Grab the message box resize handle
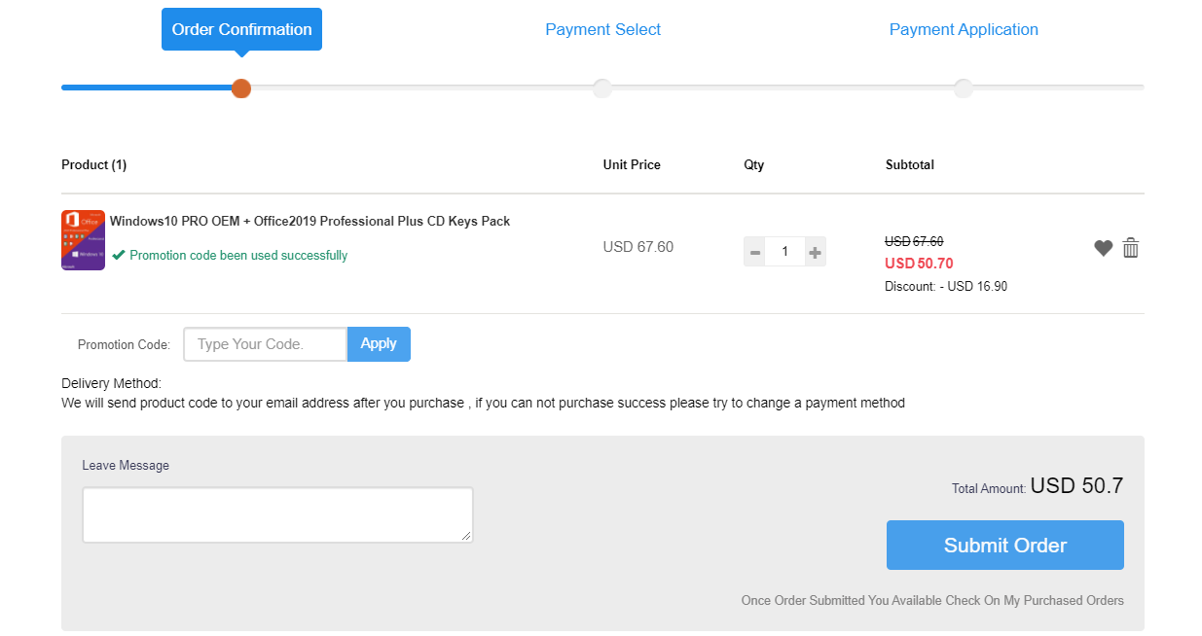 466,536
